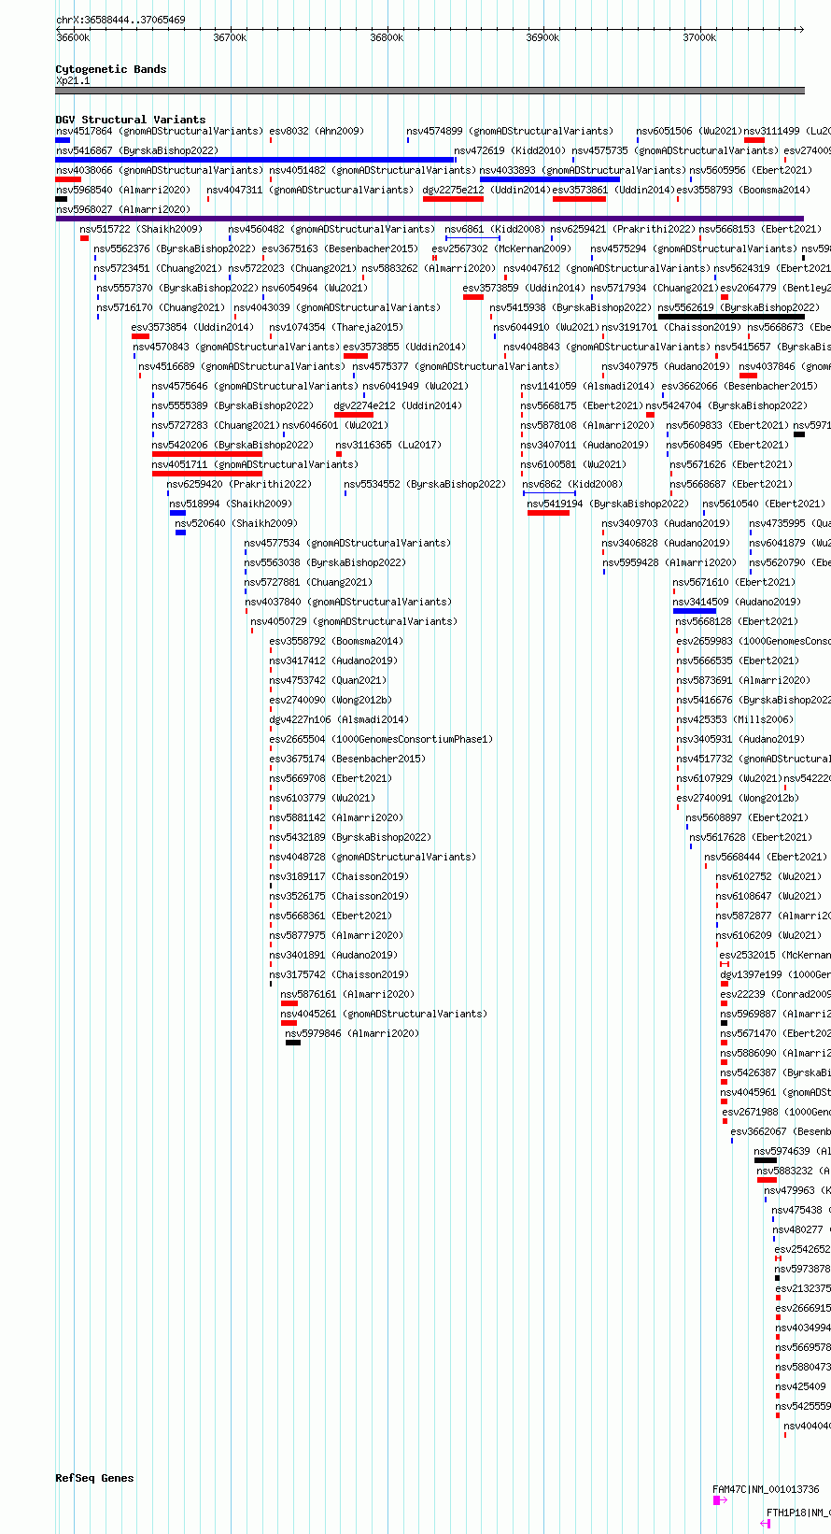831x1534 pixels.
Task: Select nsv3414509 (Audano2019) label
Action: click(737, 602)
